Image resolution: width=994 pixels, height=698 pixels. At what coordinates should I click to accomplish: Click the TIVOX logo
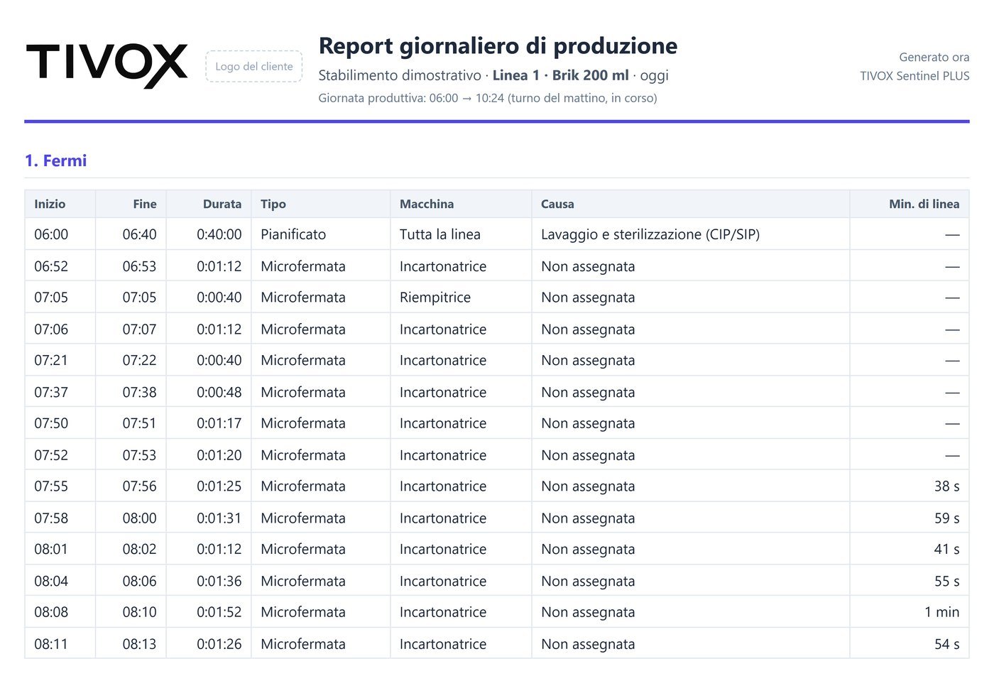point(106,65)
